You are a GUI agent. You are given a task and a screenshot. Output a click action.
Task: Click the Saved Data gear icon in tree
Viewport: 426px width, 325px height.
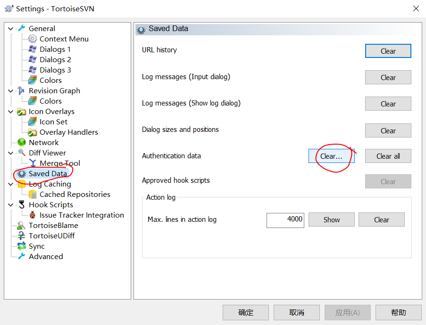22,173
